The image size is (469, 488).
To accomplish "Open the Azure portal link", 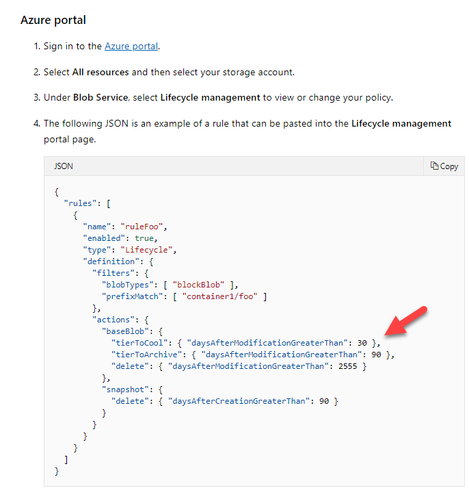I will point(131,46).
